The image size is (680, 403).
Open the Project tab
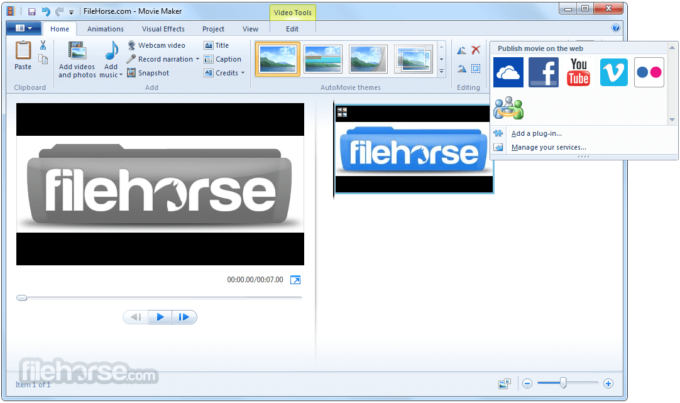pos(214,29)
